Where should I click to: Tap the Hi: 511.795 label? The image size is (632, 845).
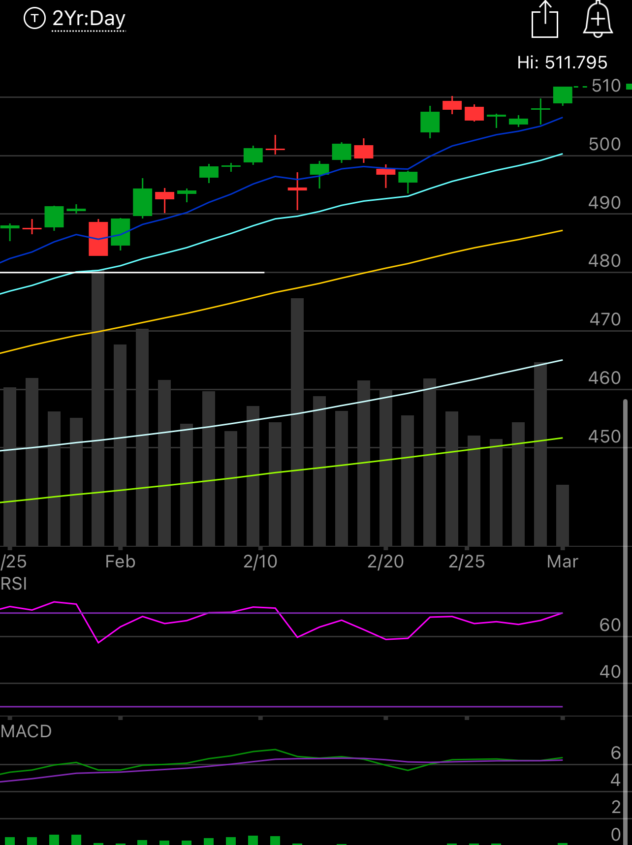coord(562,63)
